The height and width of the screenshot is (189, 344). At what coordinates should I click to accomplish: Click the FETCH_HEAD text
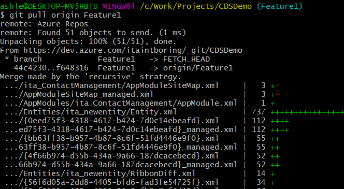click(x=187, y=59)
